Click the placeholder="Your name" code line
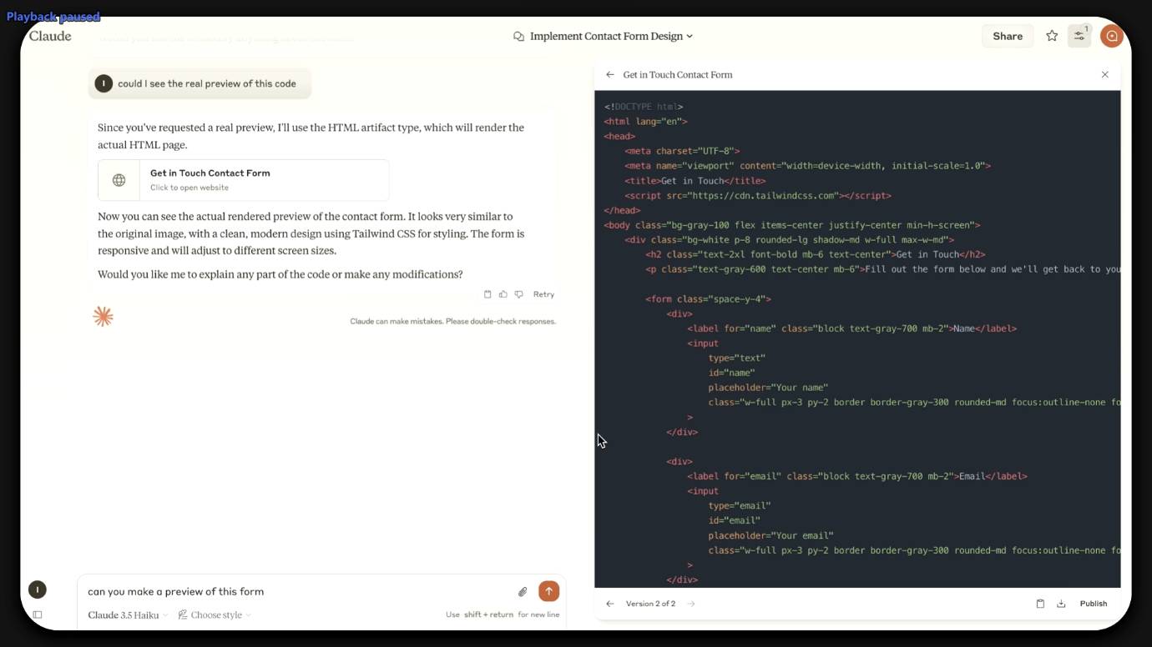Viewport: 1152px width, 647px height. point(768,388)
